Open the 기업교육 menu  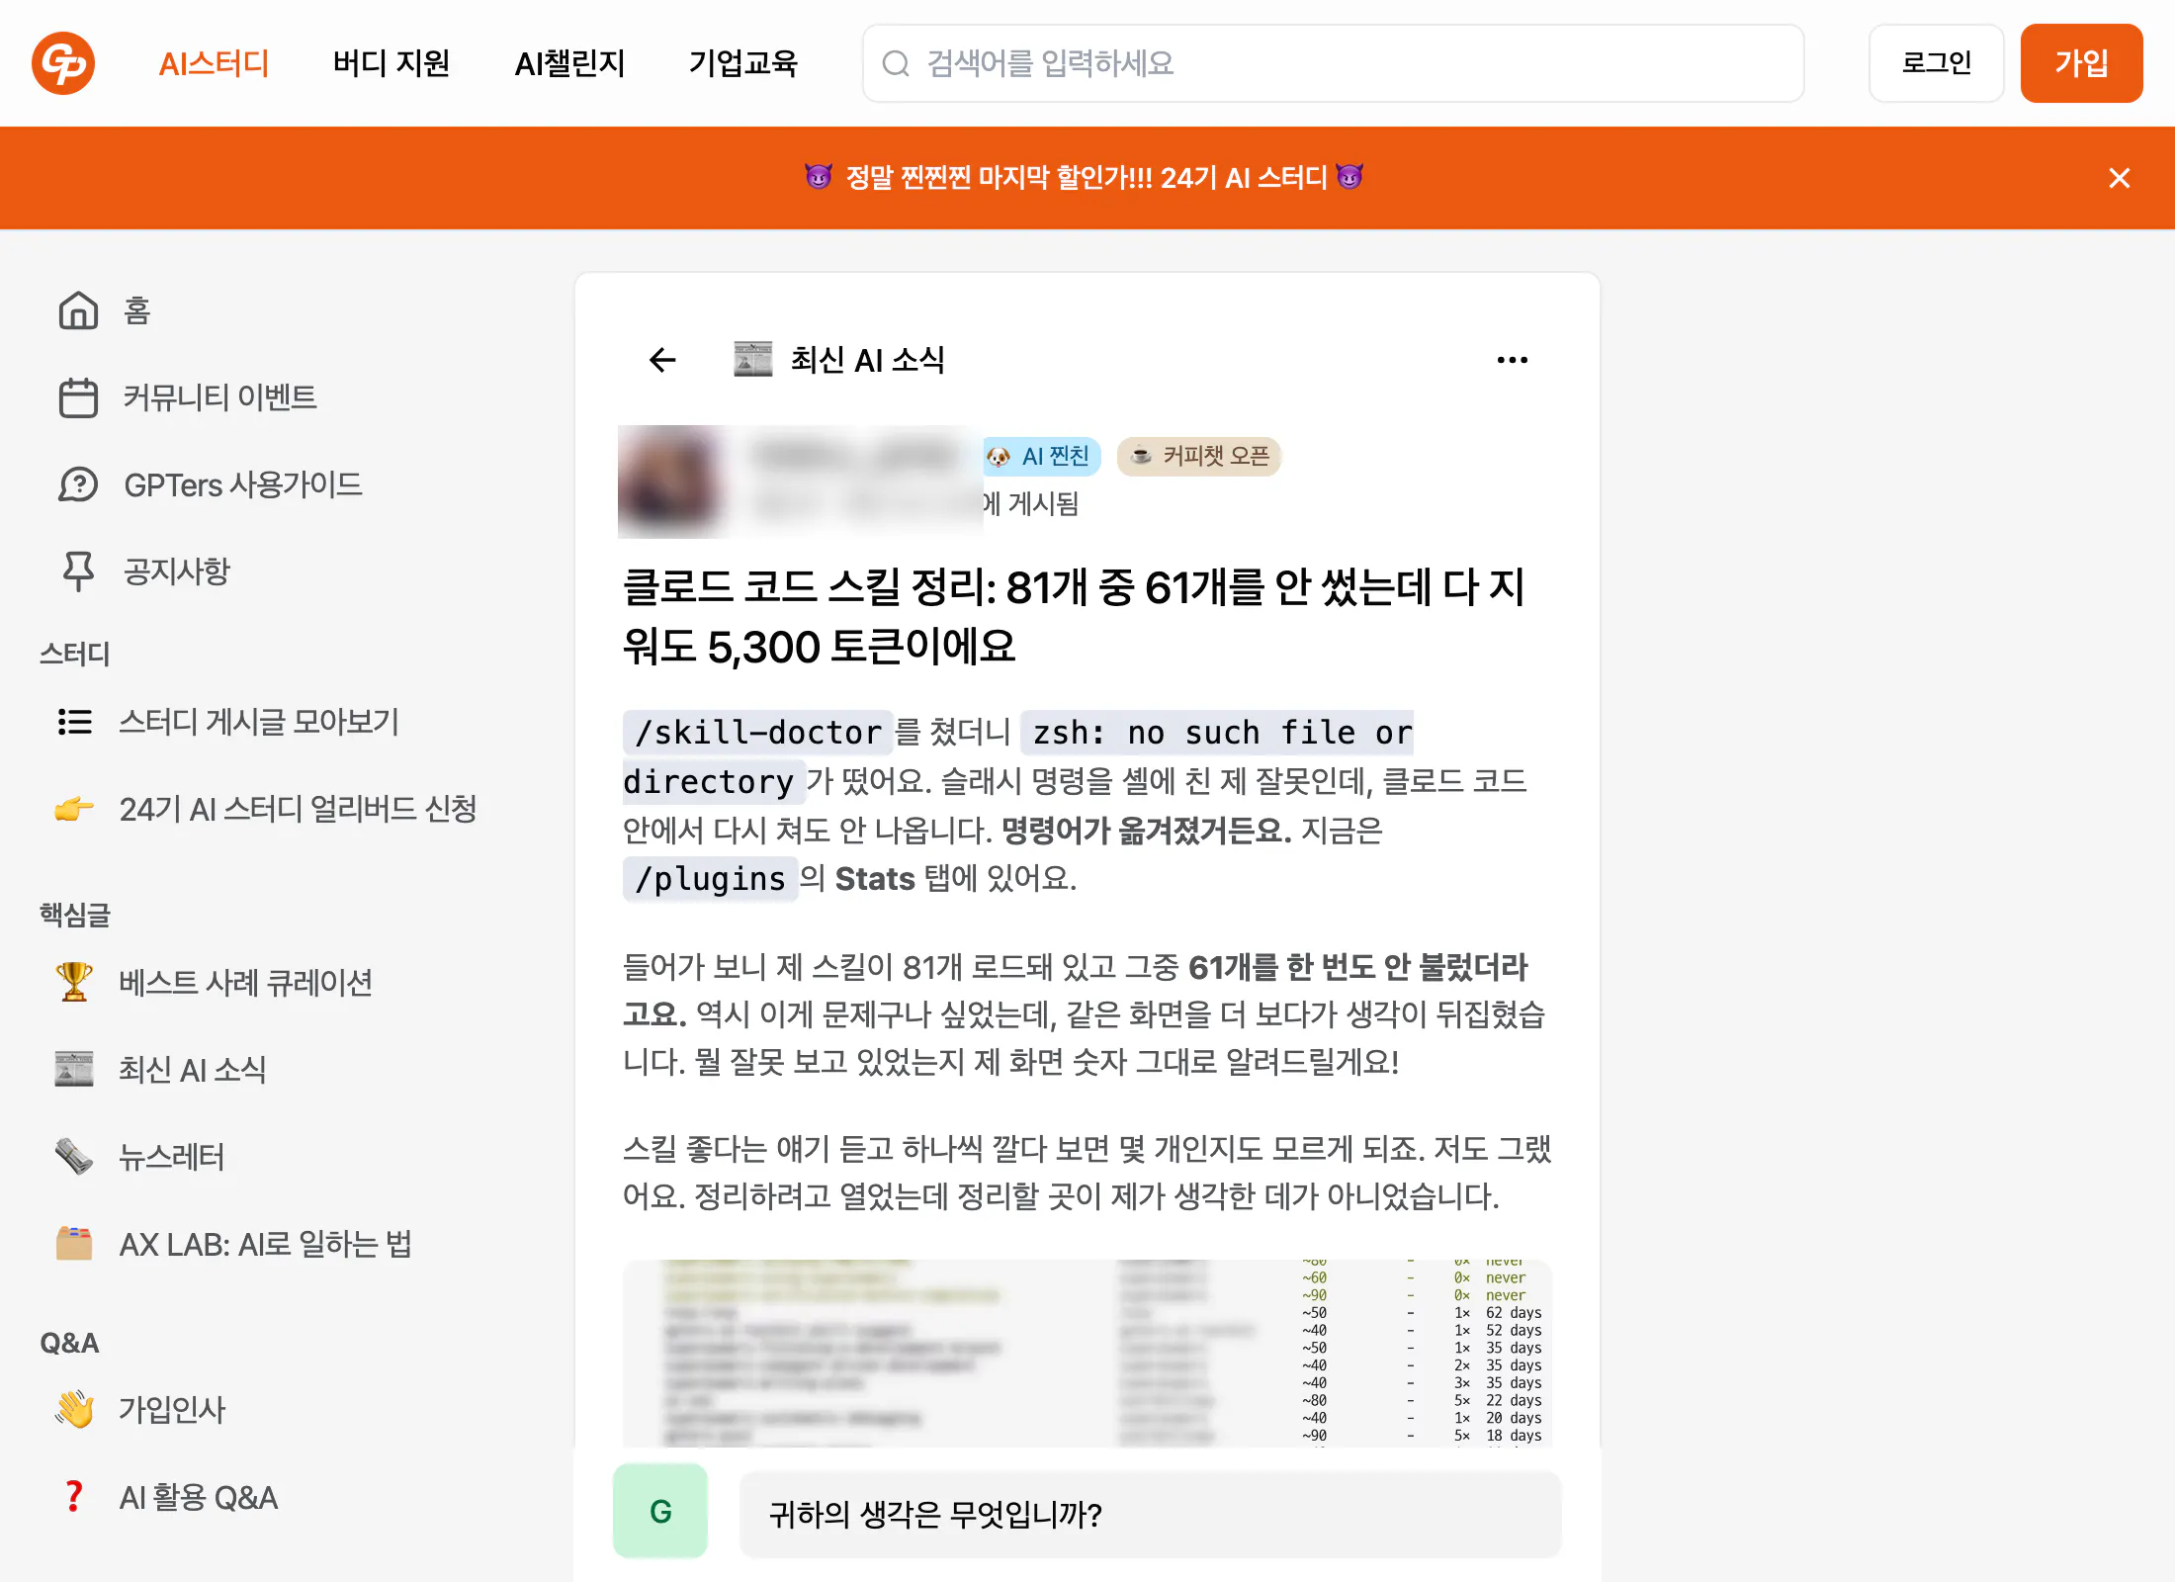(743, 63)
